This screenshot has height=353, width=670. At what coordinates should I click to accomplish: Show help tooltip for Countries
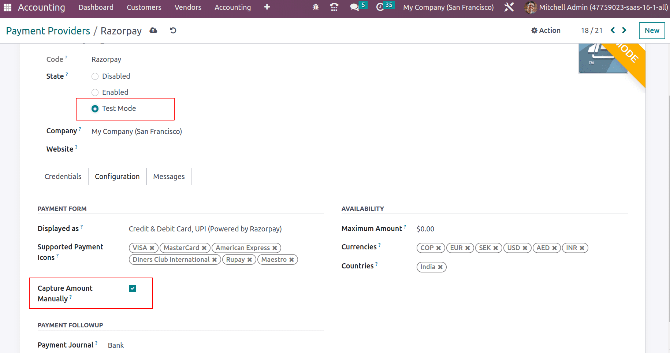coord(376,264)
